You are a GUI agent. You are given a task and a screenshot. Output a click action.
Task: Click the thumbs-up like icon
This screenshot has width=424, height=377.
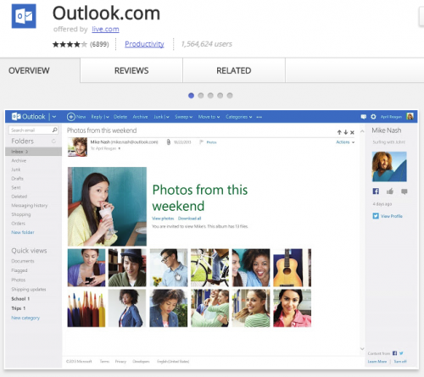(x=390, y=191)
